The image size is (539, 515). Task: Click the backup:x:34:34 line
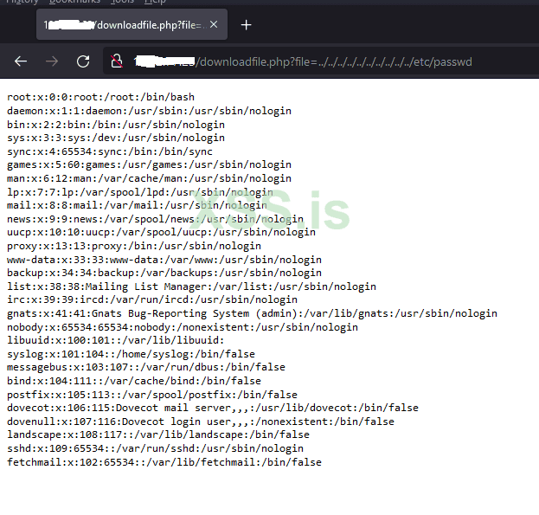click(164, 273)
